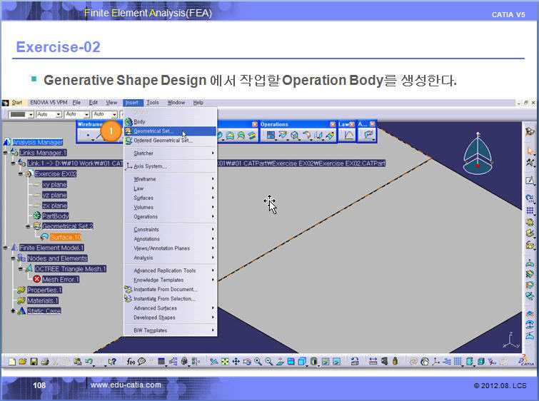Click the compass in the 3D view

pos(478,153)
